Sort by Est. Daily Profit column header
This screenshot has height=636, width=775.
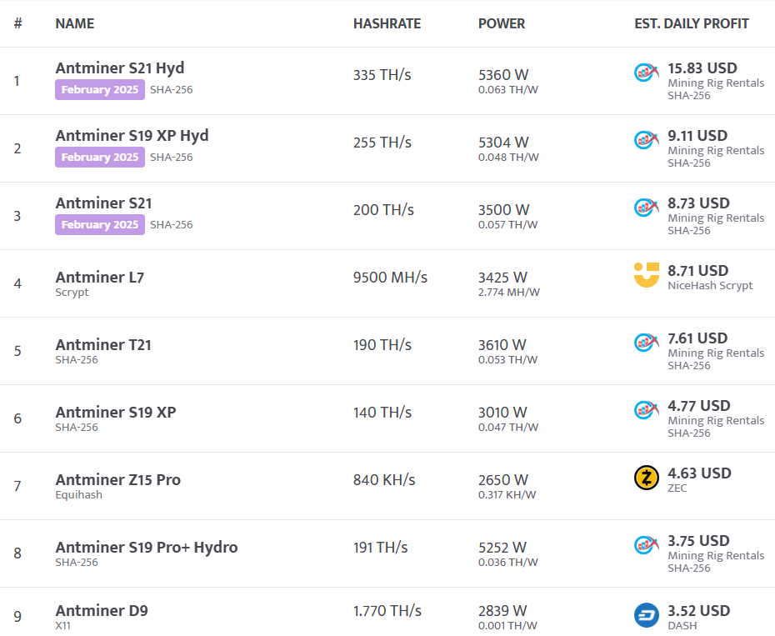tap(691, 23)
